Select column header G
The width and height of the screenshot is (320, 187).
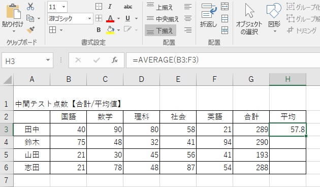coord(251,79)
